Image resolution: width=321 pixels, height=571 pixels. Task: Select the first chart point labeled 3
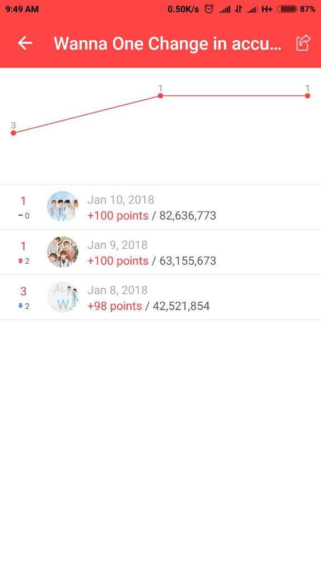pos(13,133)
